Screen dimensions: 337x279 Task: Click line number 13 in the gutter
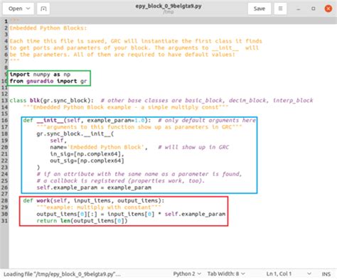(x=4, y=101)
